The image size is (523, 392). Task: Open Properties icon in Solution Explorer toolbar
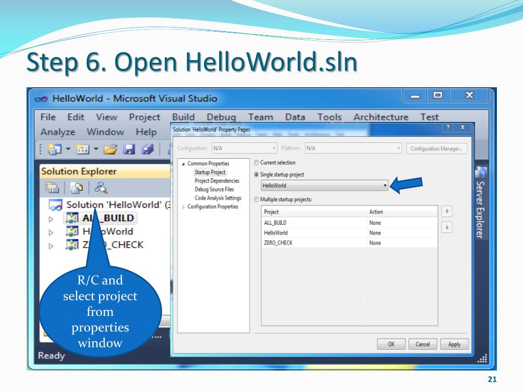(52, 188)
